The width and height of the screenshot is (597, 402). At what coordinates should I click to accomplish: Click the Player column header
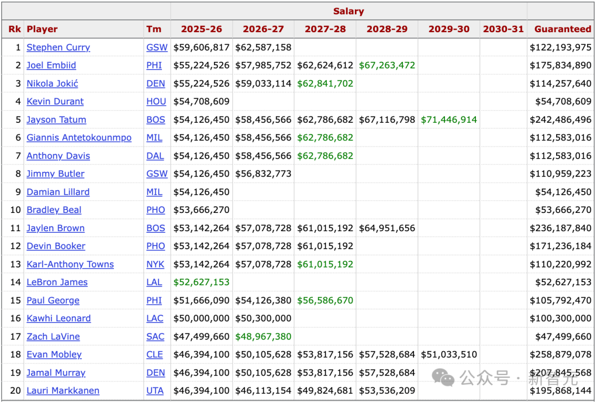(x=42, y=29)
